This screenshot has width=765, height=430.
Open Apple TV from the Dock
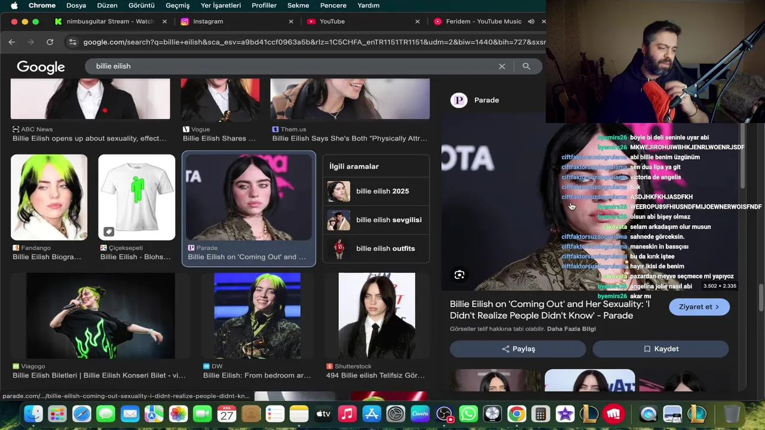click(323, 413)
